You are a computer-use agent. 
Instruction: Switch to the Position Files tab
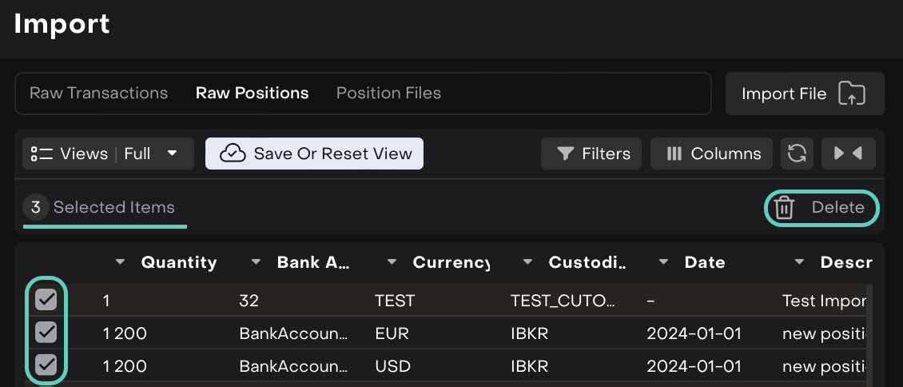[388, 93]
